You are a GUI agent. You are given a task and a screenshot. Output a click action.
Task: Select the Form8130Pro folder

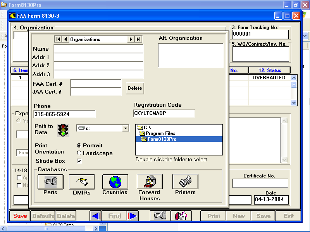[162, 139]
